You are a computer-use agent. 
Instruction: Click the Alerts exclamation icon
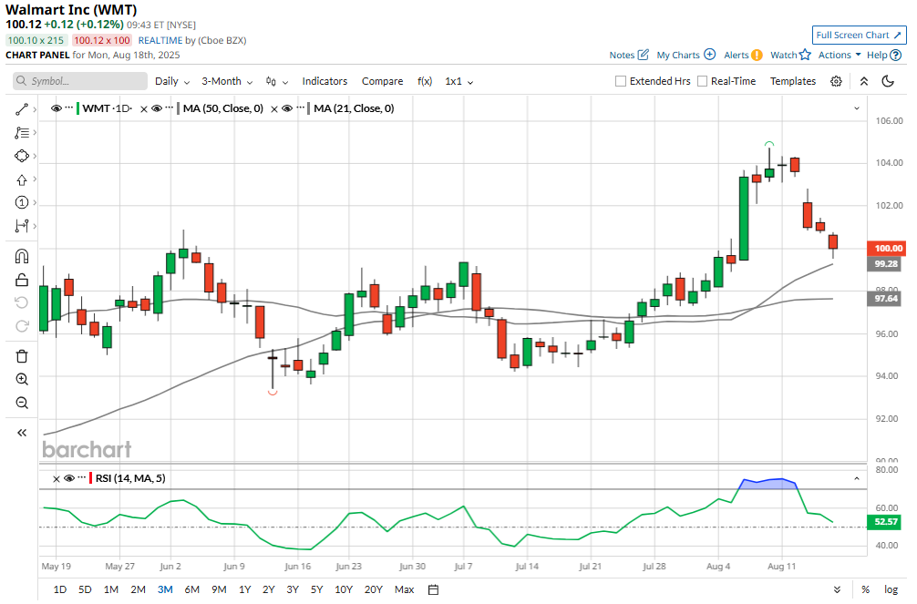(757, 55)
